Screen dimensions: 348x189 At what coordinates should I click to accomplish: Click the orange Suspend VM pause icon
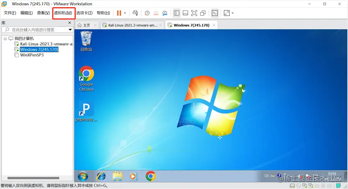point(119,13)
